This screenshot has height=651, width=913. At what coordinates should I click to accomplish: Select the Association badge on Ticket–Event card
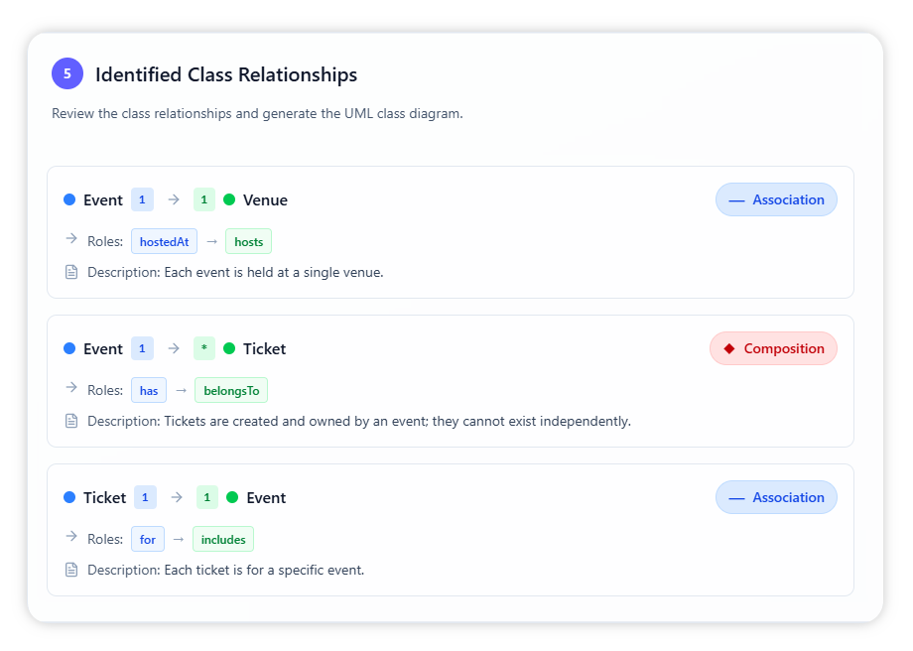click(776, 497)
